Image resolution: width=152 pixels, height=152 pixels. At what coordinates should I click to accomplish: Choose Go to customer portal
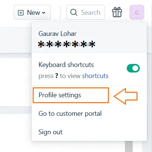(70, 114)
